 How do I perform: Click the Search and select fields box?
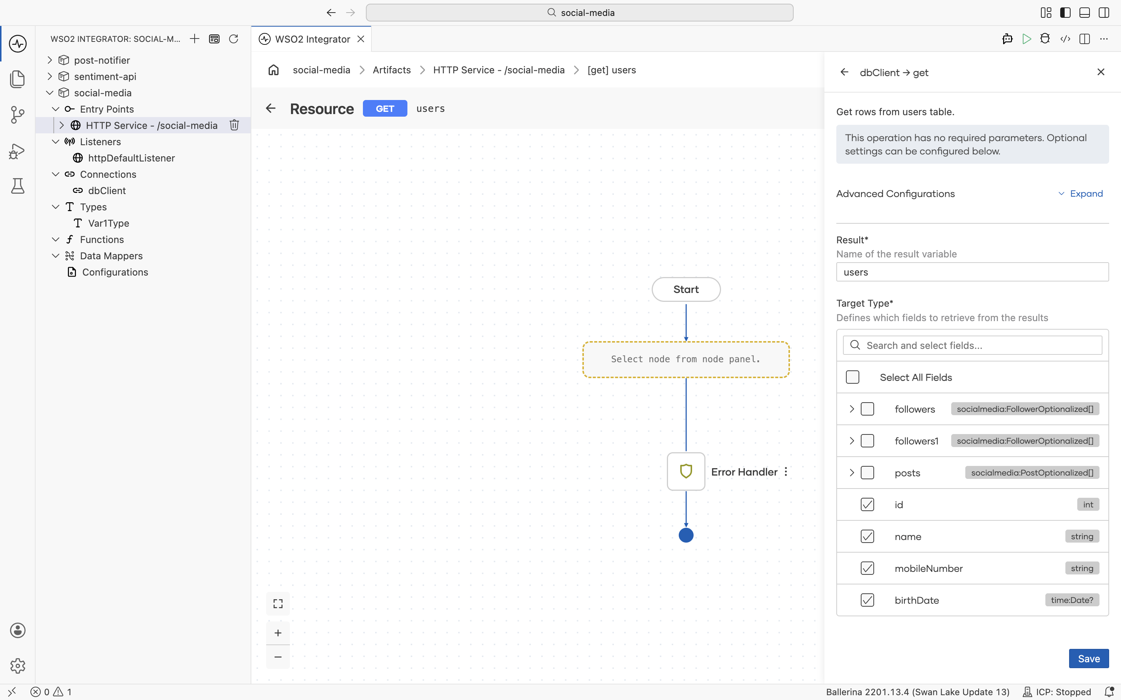tap(972, 345)
